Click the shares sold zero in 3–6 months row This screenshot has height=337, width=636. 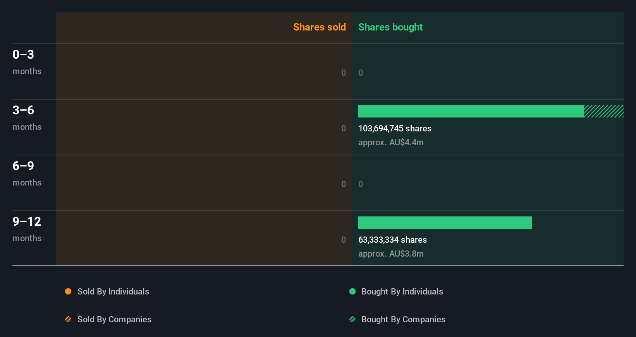pyautogui.click(x=344, y=128)
